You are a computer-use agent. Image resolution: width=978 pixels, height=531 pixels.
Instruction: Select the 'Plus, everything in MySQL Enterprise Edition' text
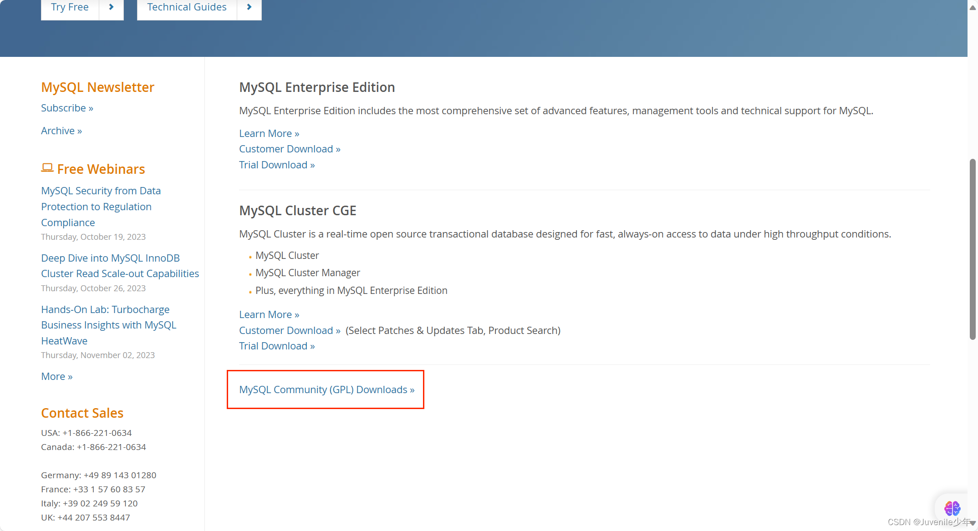click(351, 290)
